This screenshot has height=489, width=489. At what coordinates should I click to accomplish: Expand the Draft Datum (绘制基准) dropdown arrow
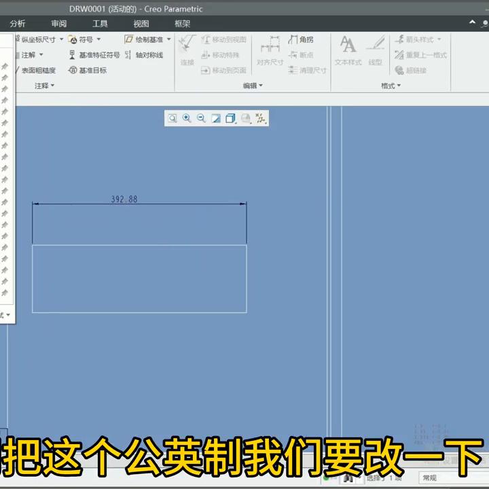click(168, 39)
